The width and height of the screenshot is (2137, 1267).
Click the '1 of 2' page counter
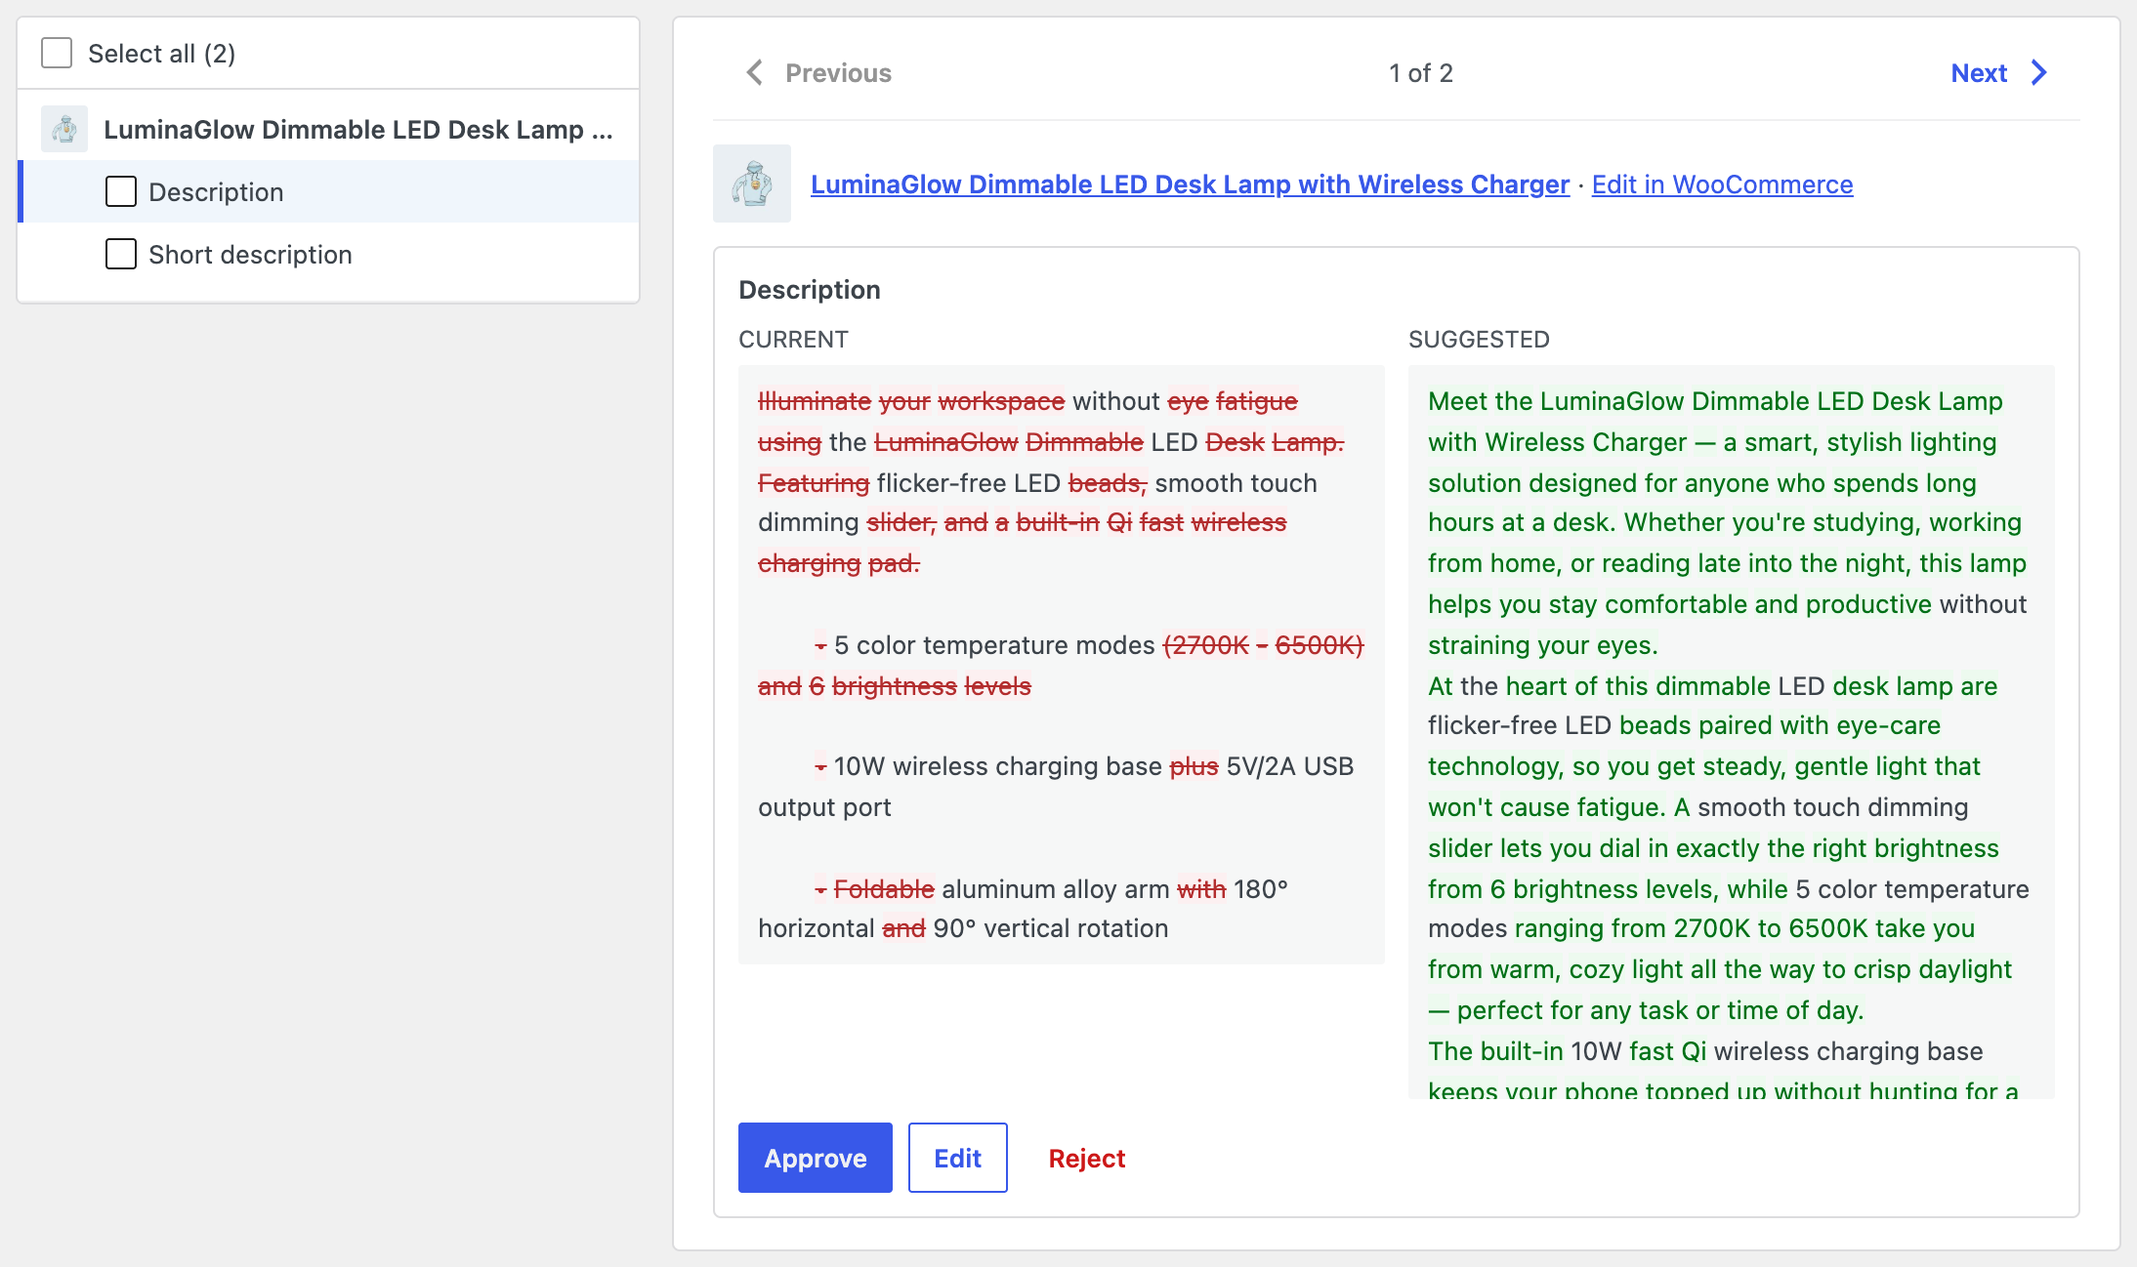tap(1421, 72)
